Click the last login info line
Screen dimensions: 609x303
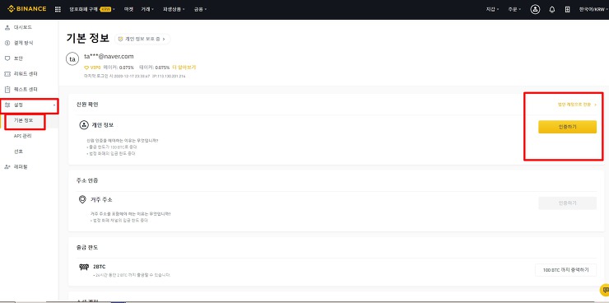click(135, 76)
